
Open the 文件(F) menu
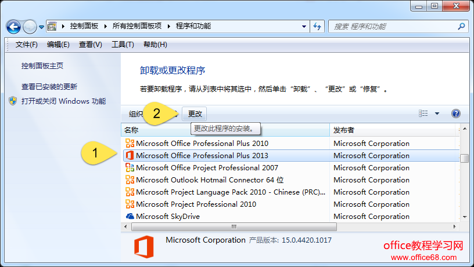(x=27, y=45)
